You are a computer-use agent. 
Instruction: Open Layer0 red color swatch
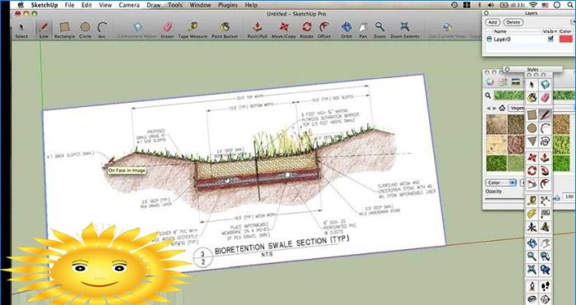566,39
